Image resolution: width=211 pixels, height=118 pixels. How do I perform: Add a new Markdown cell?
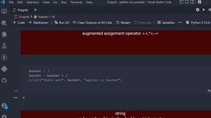pos(39,23)
